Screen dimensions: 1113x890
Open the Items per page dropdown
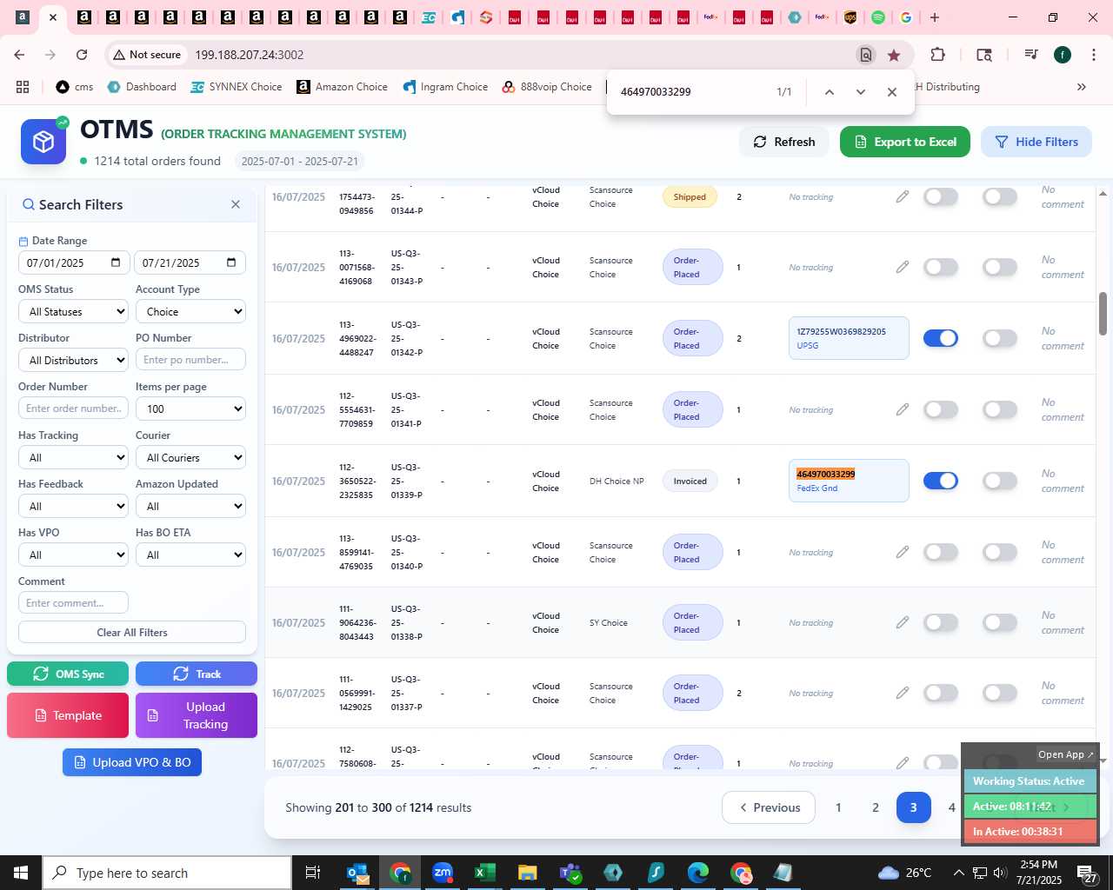[190, 408]
